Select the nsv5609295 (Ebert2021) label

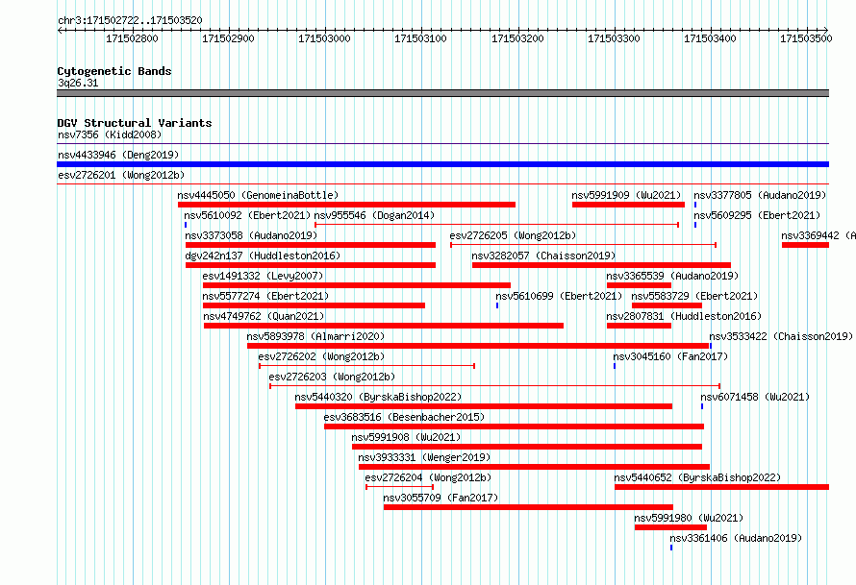[757, 215]
